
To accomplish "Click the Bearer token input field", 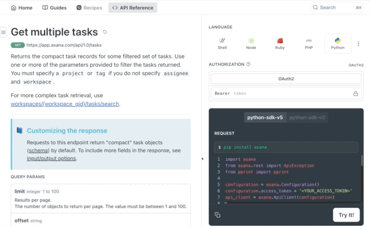I will point(286,93).
